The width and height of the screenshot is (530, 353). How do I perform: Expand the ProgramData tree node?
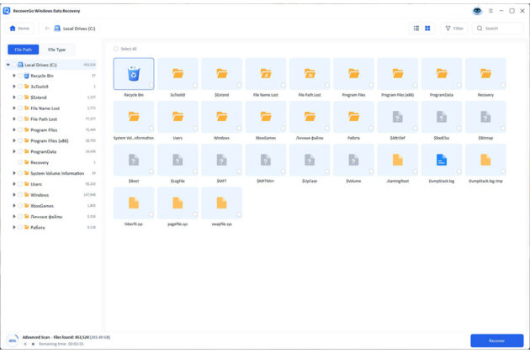[x=14, y=151]
